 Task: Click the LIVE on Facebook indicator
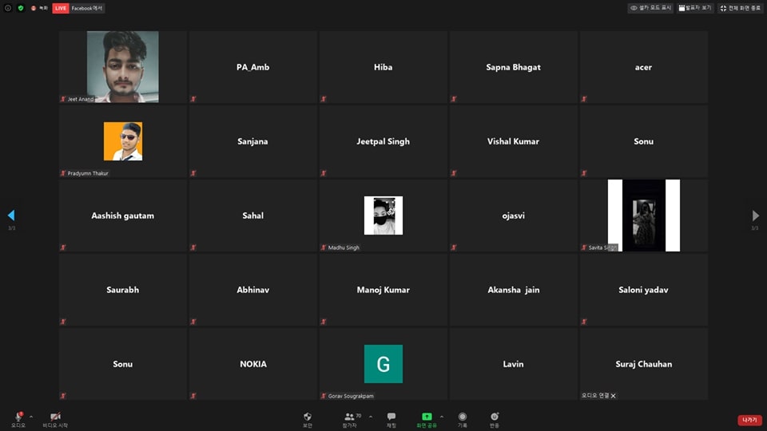pyautogui.click(x=78, y=8)
